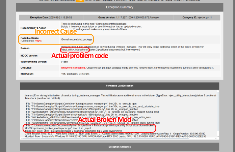Screen dimensions: 235x152
Task: Select the Recommended Action label
Action: click(x=33, y=28)
